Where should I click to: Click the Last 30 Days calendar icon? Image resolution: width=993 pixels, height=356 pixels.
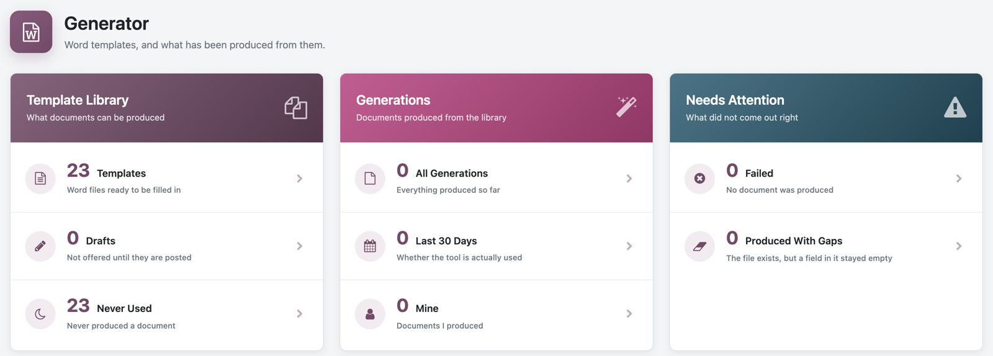[370, 246]
